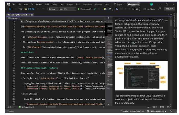This screenshot has height=115, width=179.
Task: Open the Solution Explorer side tab
Action: 174,20
